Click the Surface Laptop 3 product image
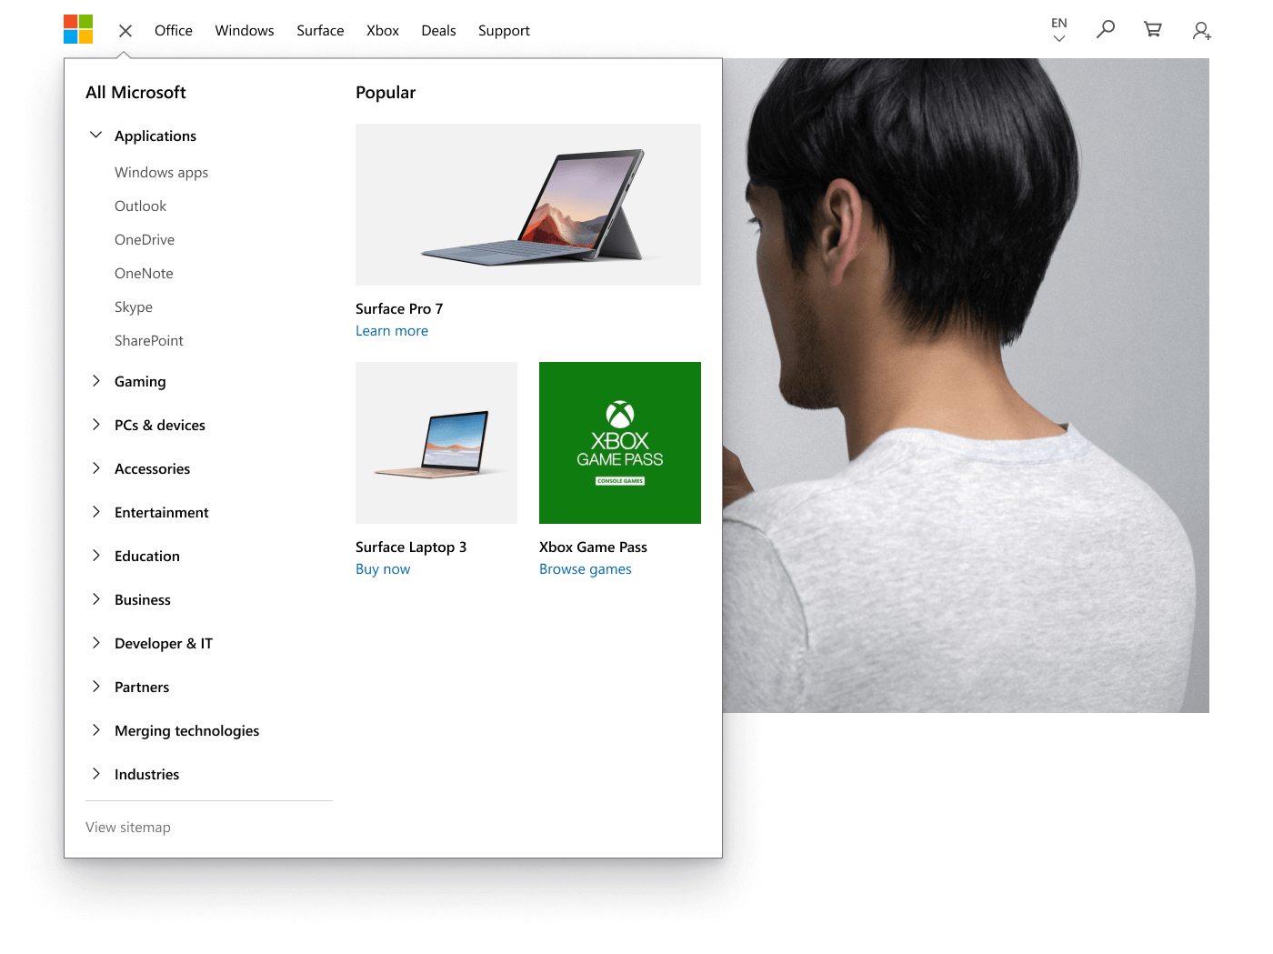The image size is (1273, 954). [x=436, y=443]
